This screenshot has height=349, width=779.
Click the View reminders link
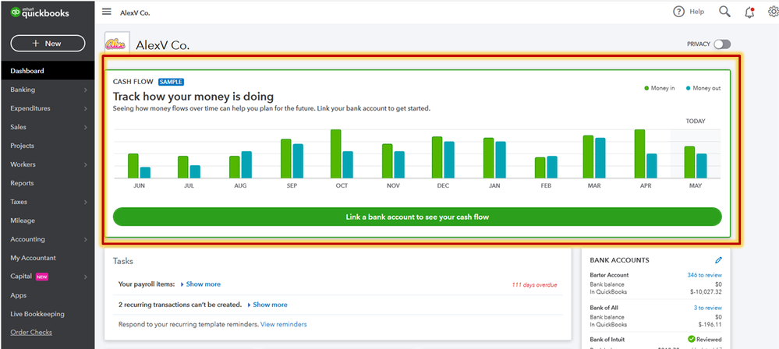pyautogui.click(x=284, y=324)
